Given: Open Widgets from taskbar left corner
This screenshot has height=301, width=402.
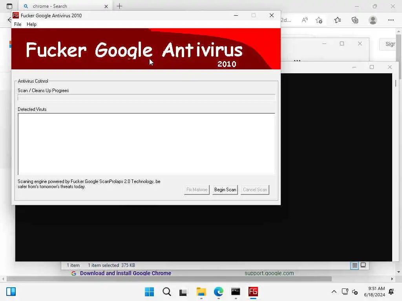Looking at the screenshot, I should click(11, 292).
